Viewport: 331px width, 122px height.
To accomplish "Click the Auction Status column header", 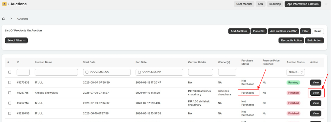I will (x=296, y=62).
